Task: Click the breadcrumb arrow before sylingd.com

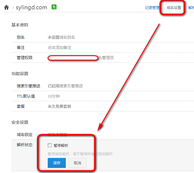Action: pos(13,8)
